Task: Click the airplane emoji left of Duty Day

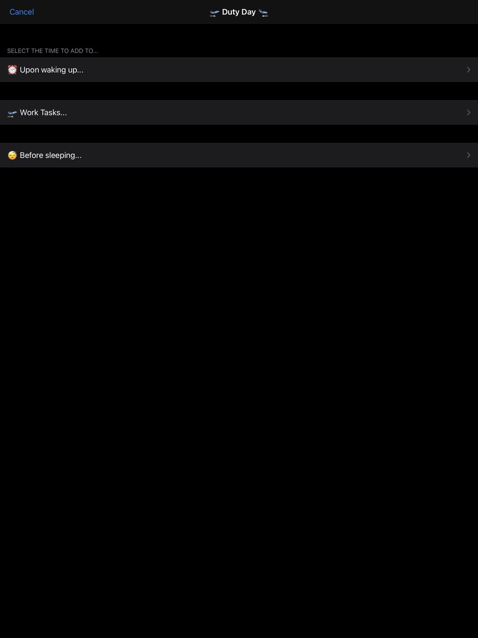Action: tap(215, 12)
